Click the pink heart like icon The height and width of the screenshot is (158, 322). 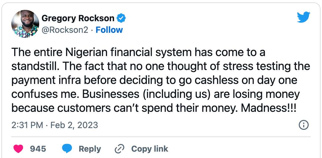[18, 149]
